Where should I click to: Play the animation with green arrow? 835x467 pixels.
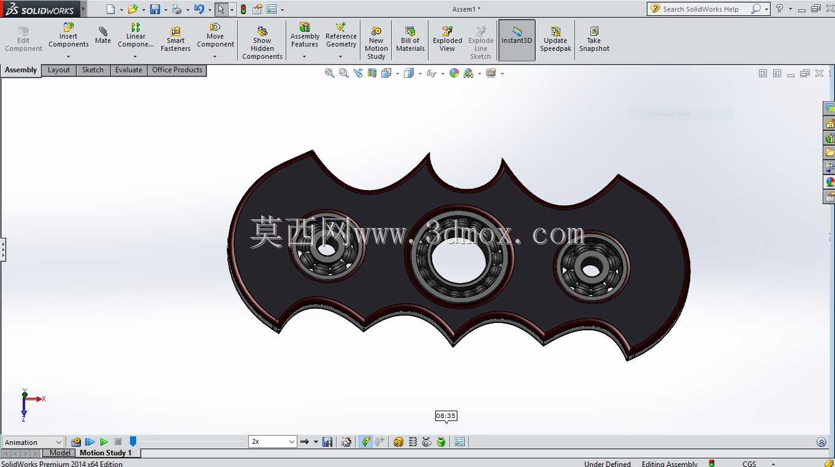pyautogui.click(x=104, y=442)
